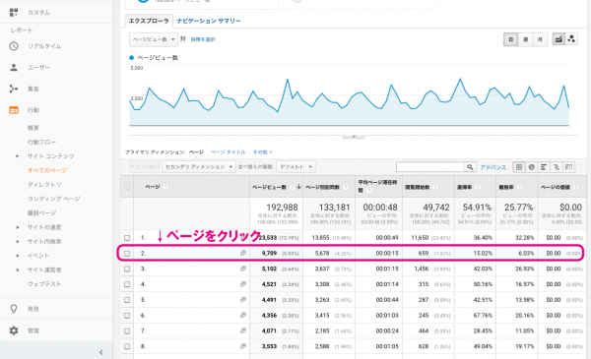
Task: Check the checkbox for row 2
Action: pyautogui.click(x=127, y=253)
